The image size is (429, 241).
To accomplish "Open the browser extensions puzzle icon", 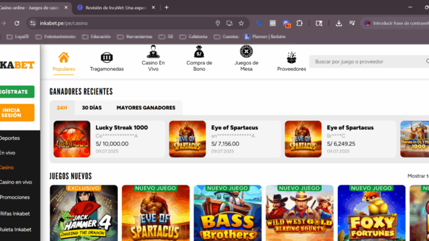I will pyautogui.click(x=300, y=23).
